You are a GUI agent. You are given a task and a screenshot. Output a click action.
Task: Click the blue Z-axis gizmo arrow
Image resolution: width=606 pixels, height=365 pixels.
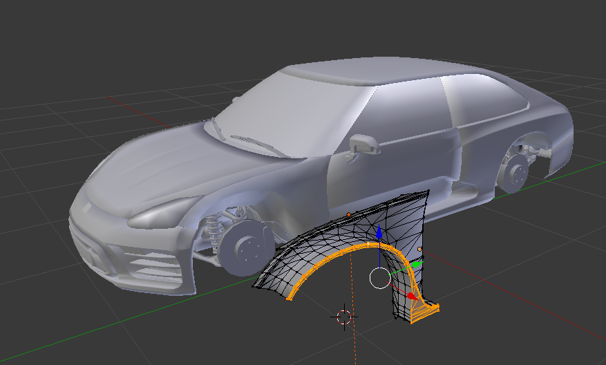(379, 235)
